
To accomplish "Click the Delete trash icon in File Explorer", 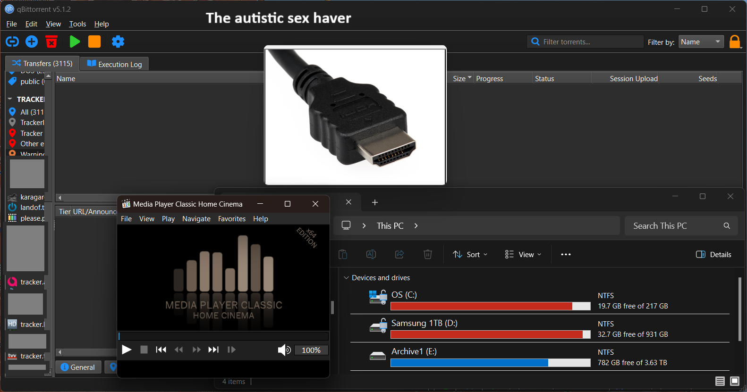I will 428,254.
